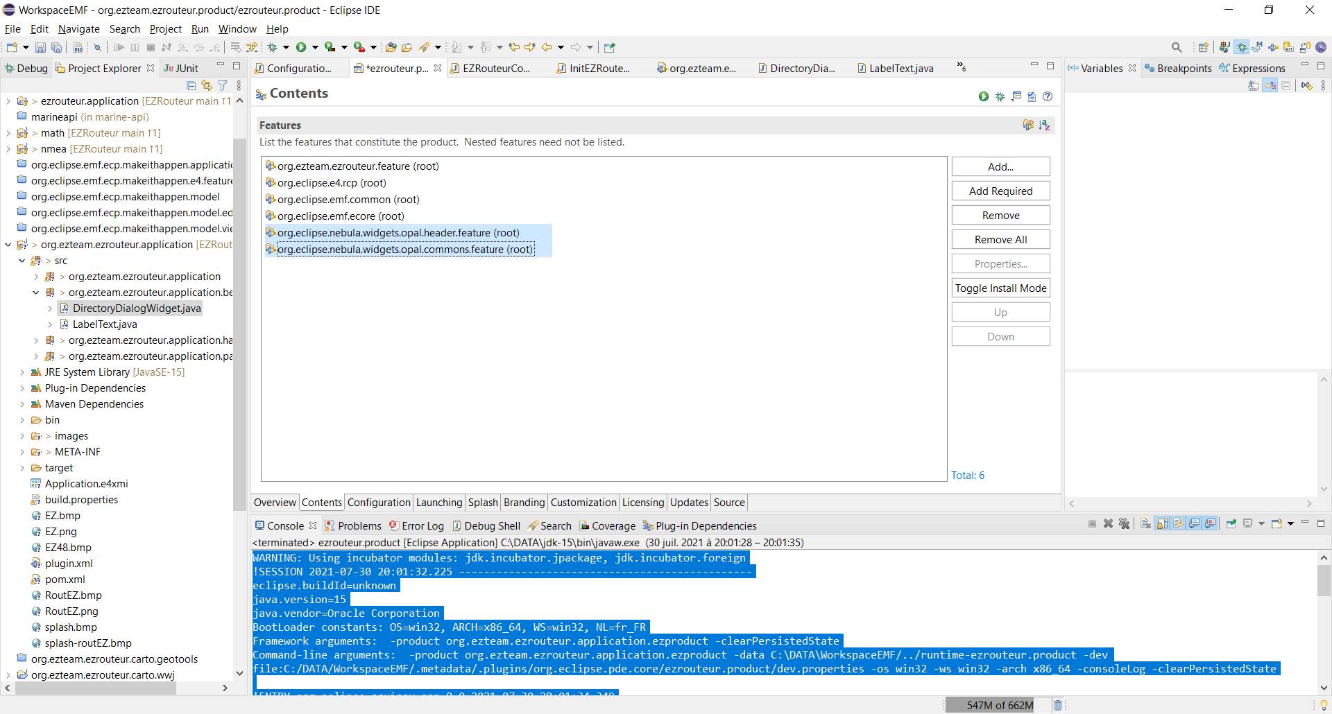Expand the META-INF folder

[22, 452]
